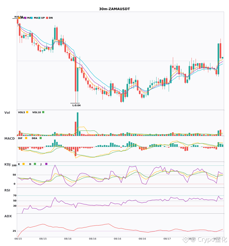Click the RSI 30 level label

click(15, 206)
